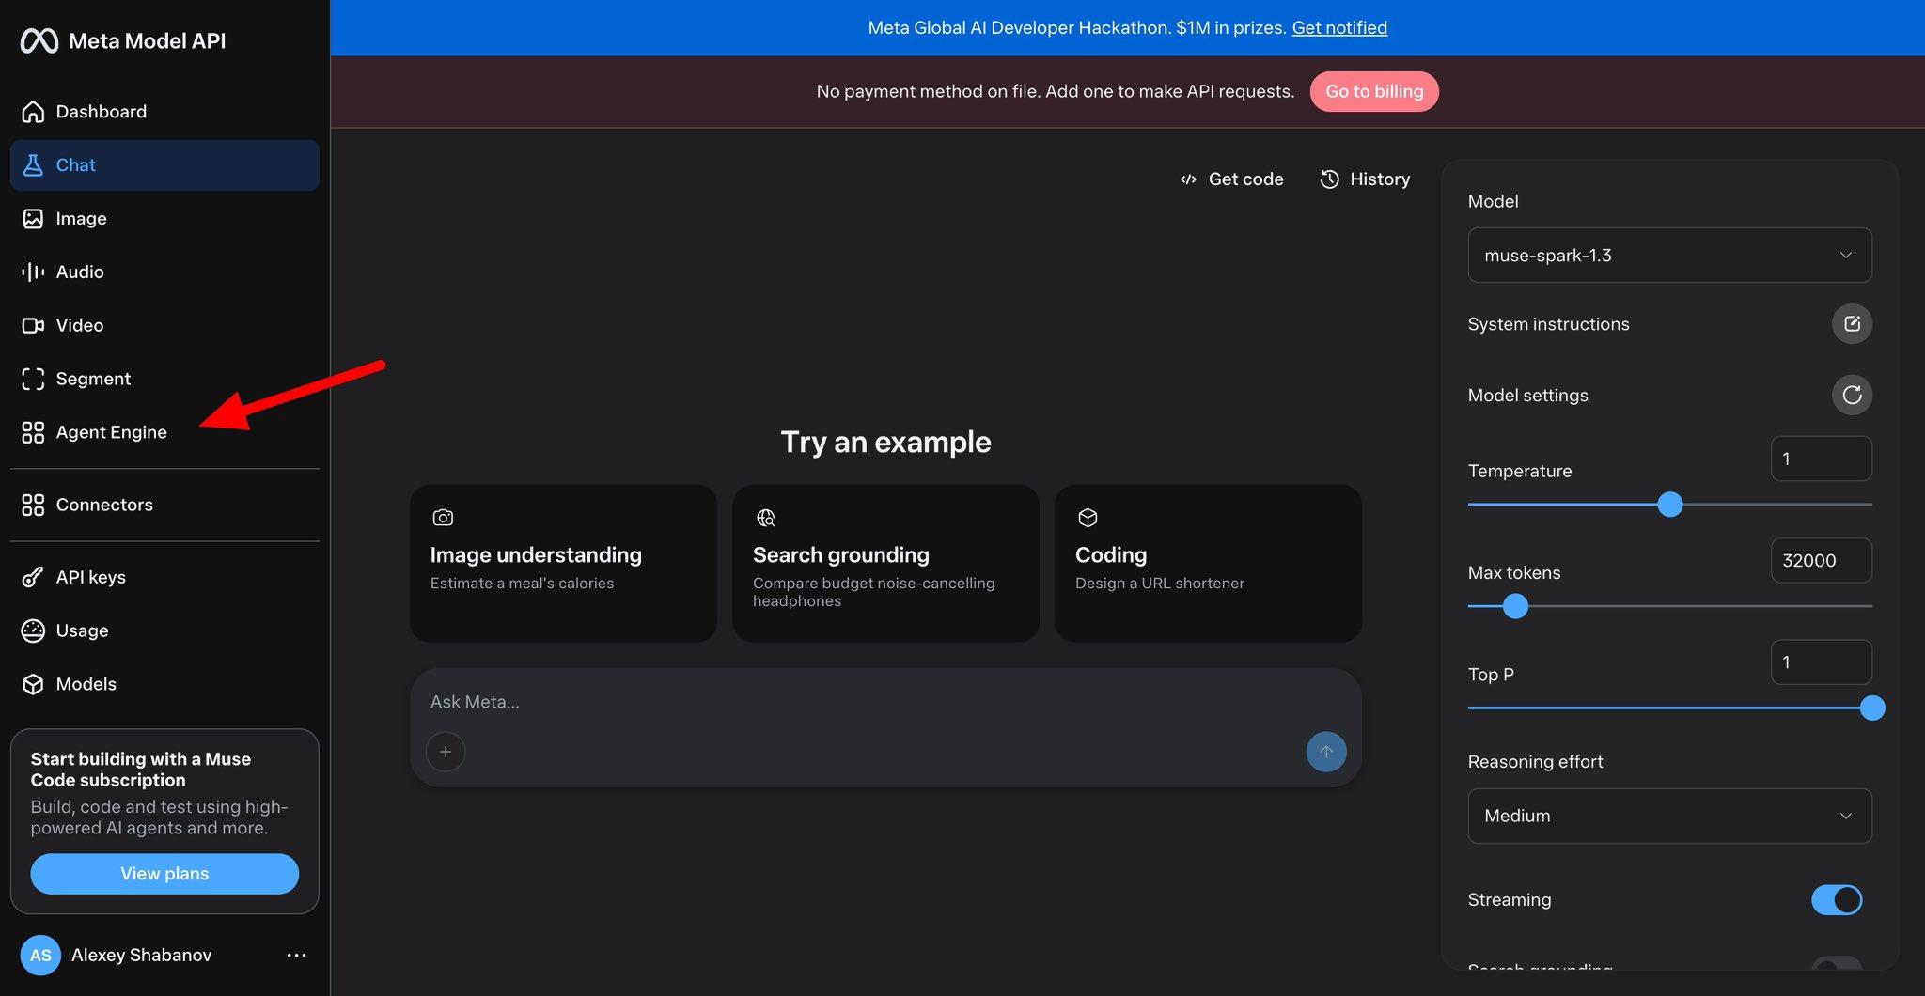Viewport: 1925px width, 996px height.
Task: Turn off the Streaming toggle
Action: [x=1837, y=900]
